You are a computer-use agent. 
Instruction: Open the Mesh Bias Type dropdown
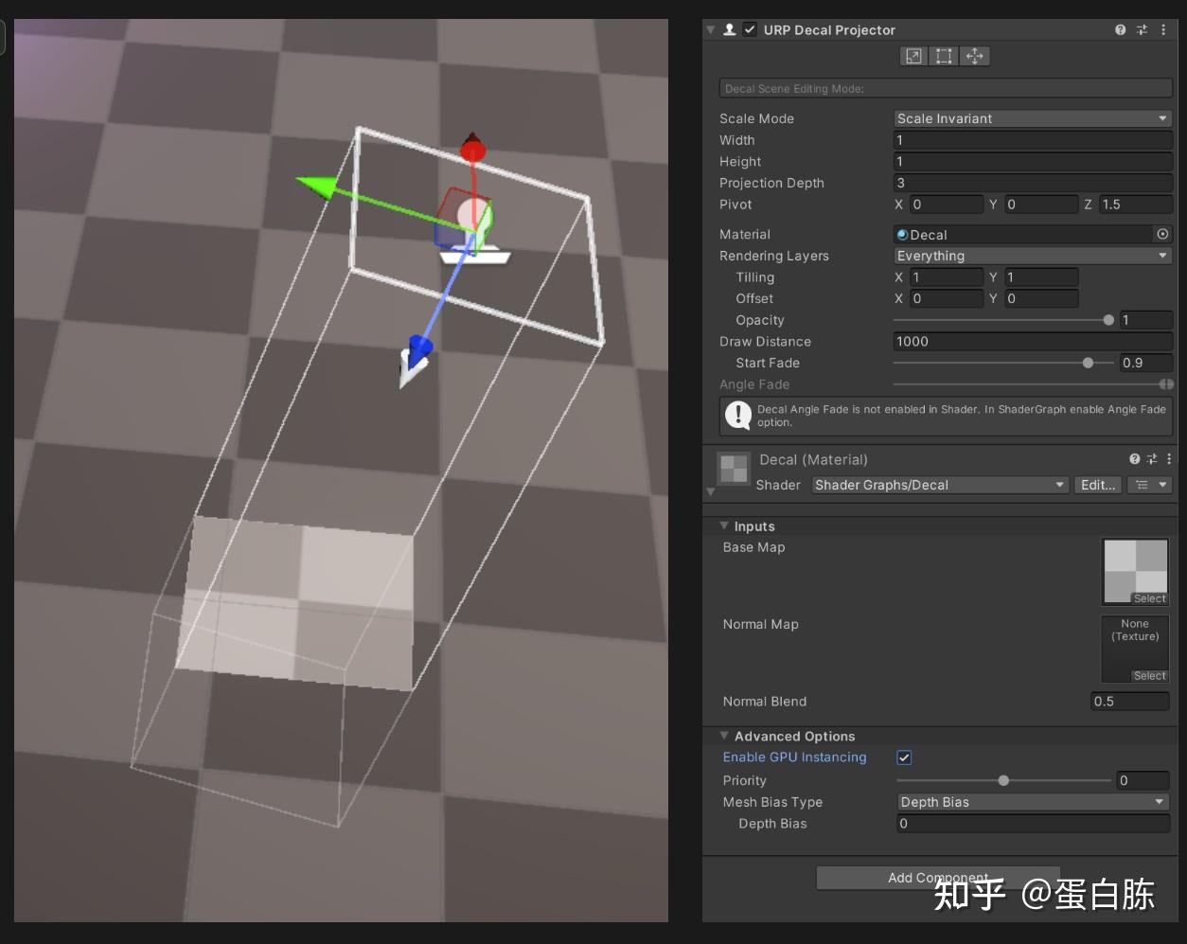pyautogui.click(x=1032, y=802)
